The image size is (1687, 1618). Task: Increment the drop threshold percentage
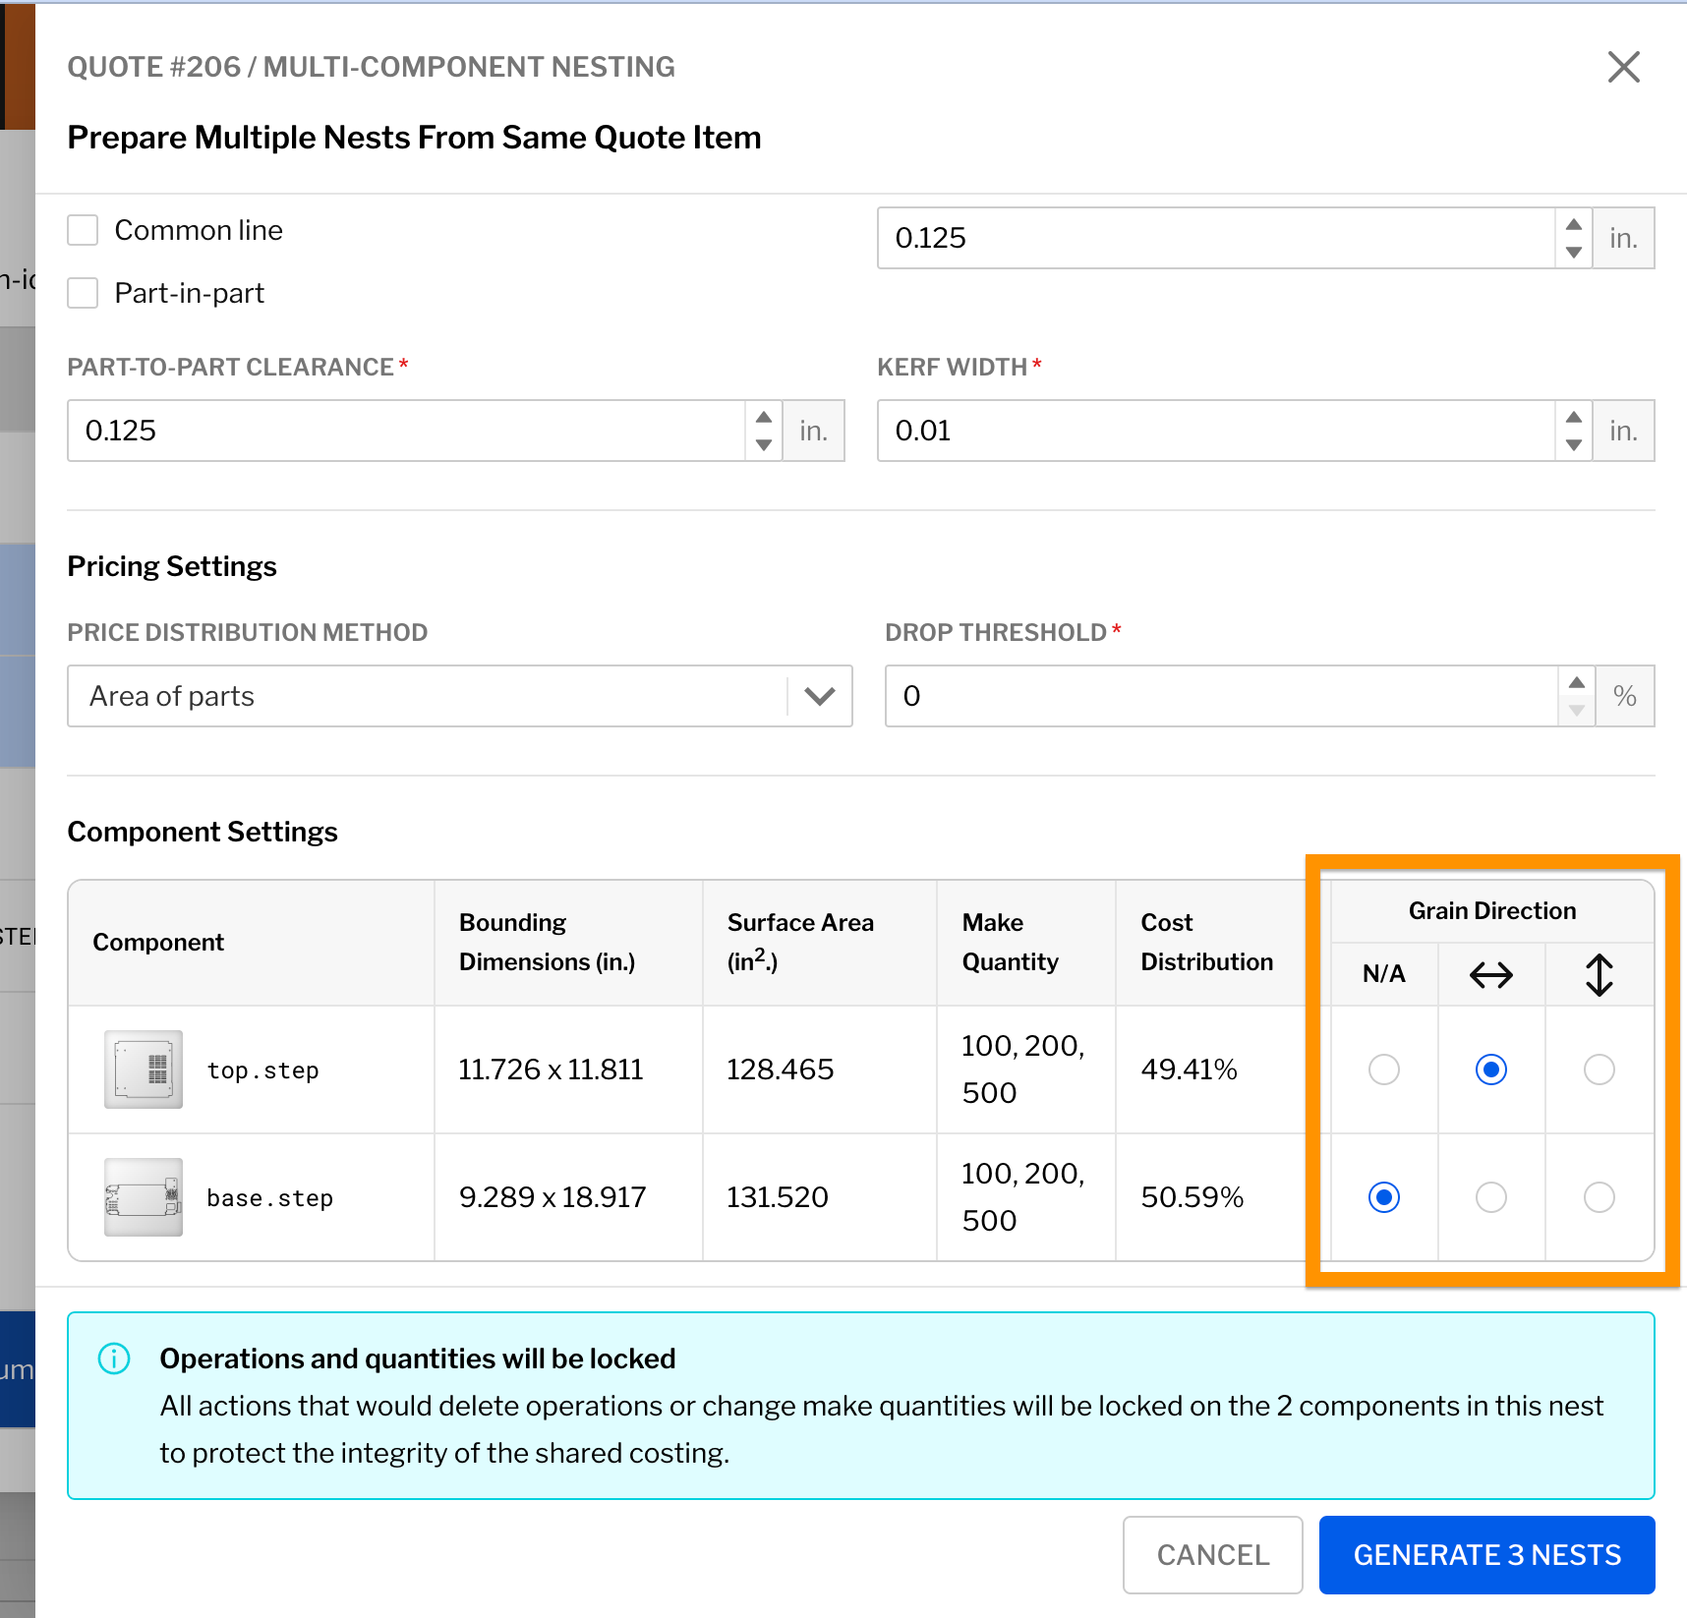point(1575,682)
